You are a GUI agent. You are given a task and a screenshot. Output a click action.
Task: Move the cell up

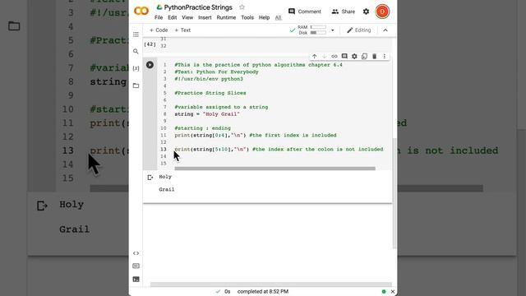point(314,57)
